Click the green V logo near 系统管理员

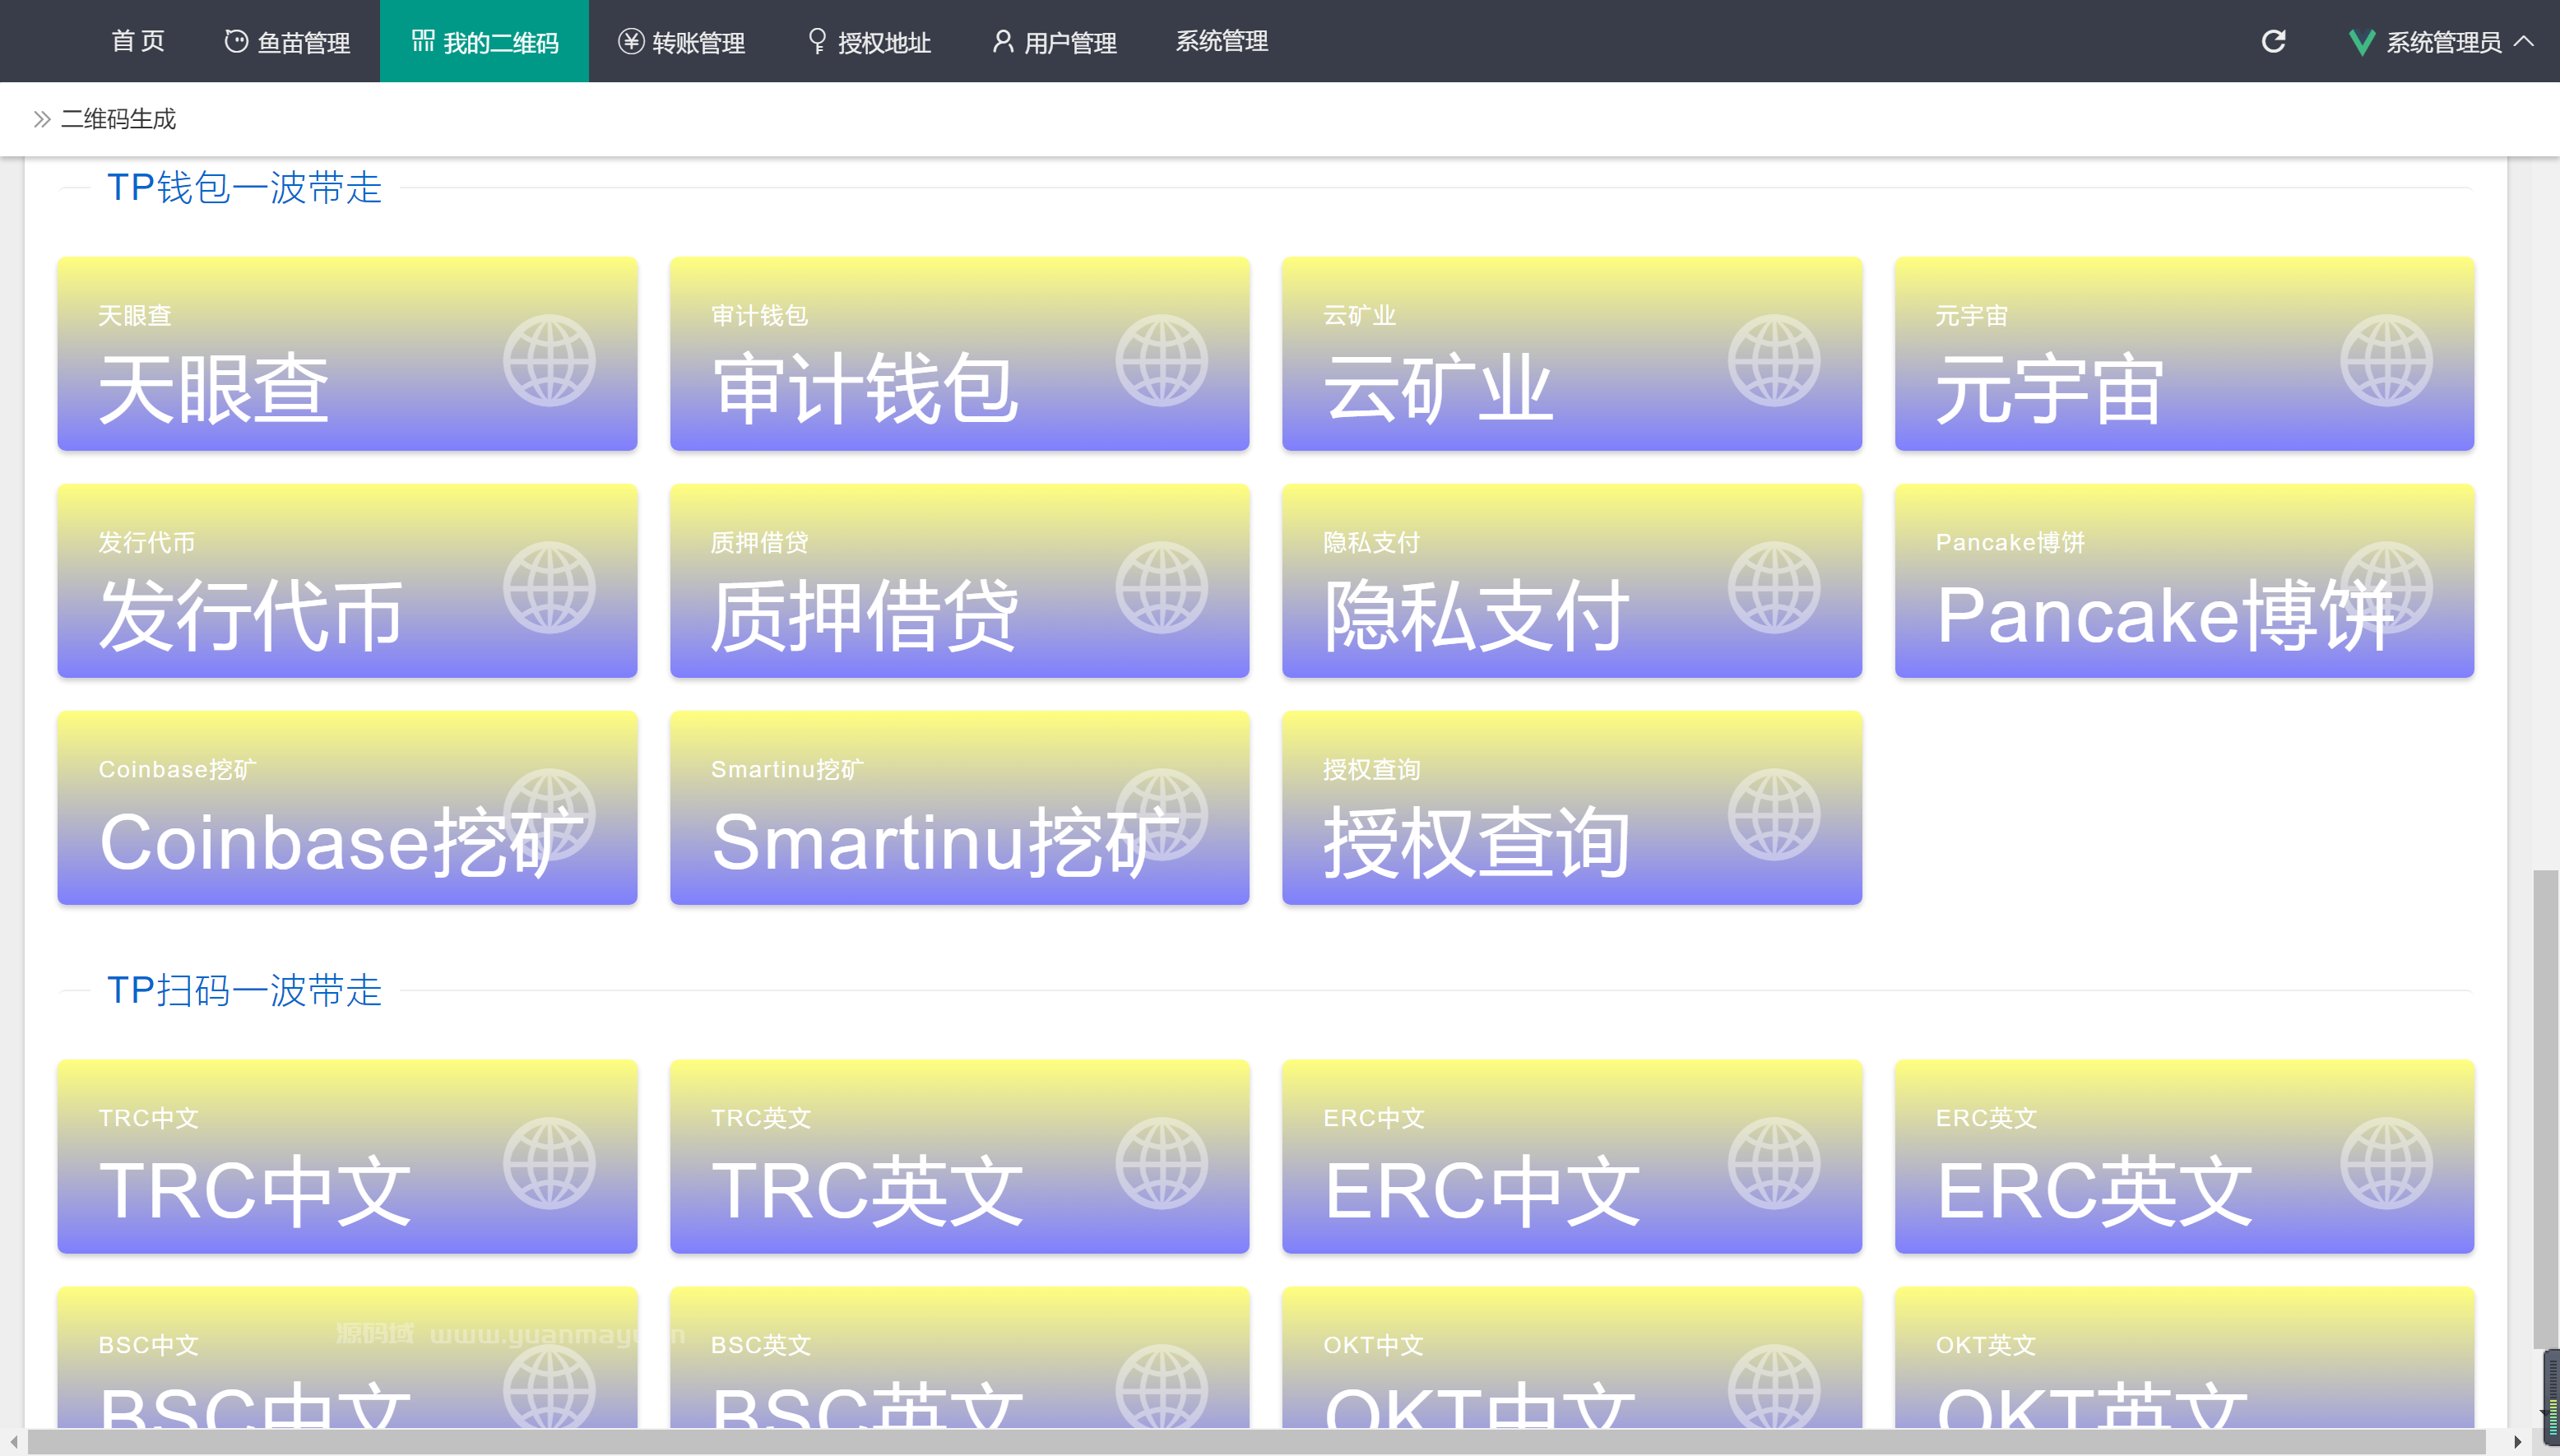(2362, 41)
